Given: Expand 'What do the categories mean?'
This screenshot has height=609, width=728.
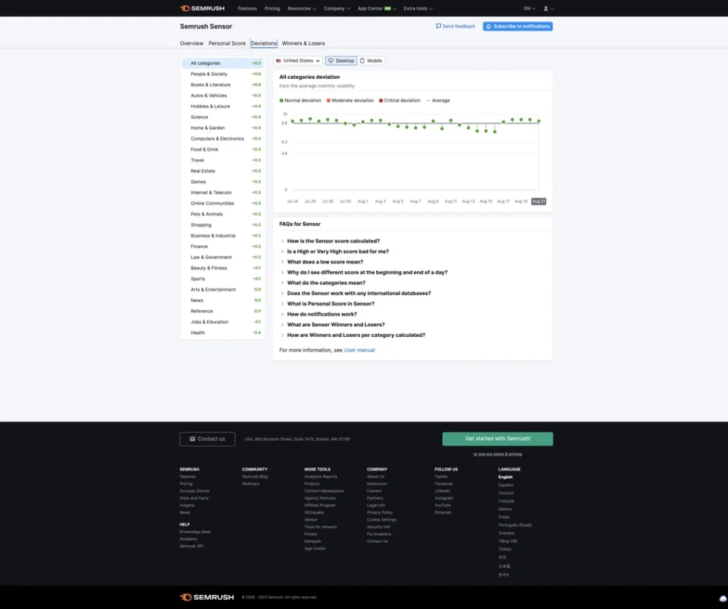Looking at the screenshot, I should [x=326, y=283].
